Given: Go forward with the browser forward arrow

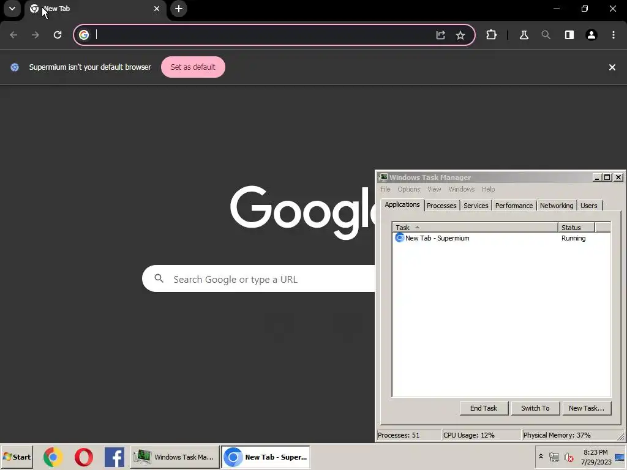Looking at the screenshot, I should click(x=36, y=35).
